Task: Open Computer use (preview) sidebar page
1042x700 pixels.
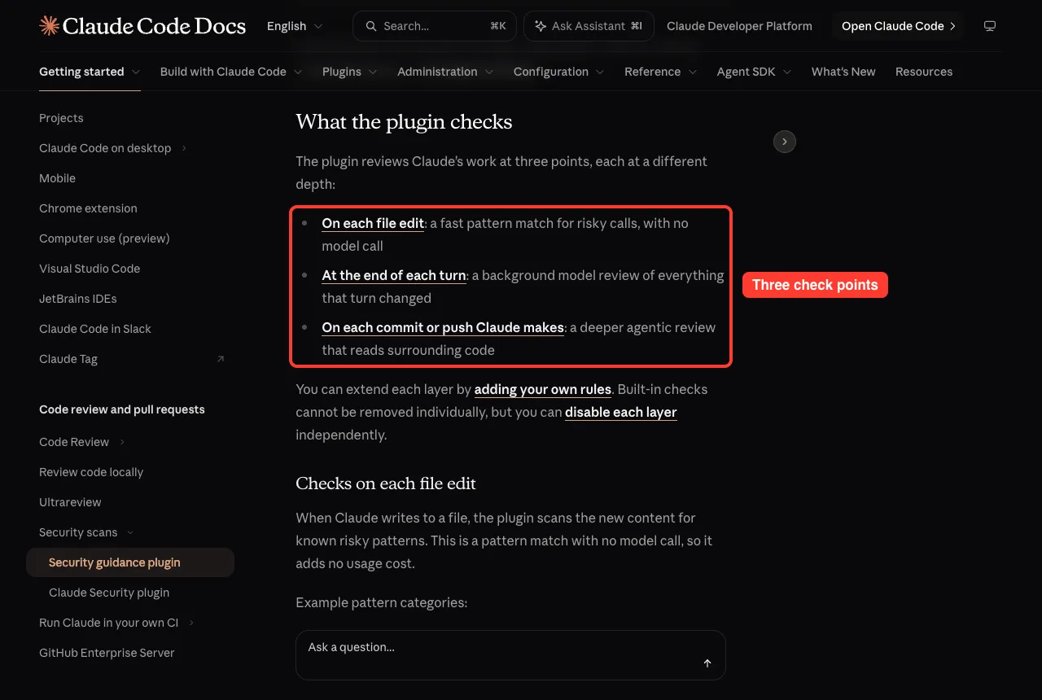Action: tap(104, 238)
